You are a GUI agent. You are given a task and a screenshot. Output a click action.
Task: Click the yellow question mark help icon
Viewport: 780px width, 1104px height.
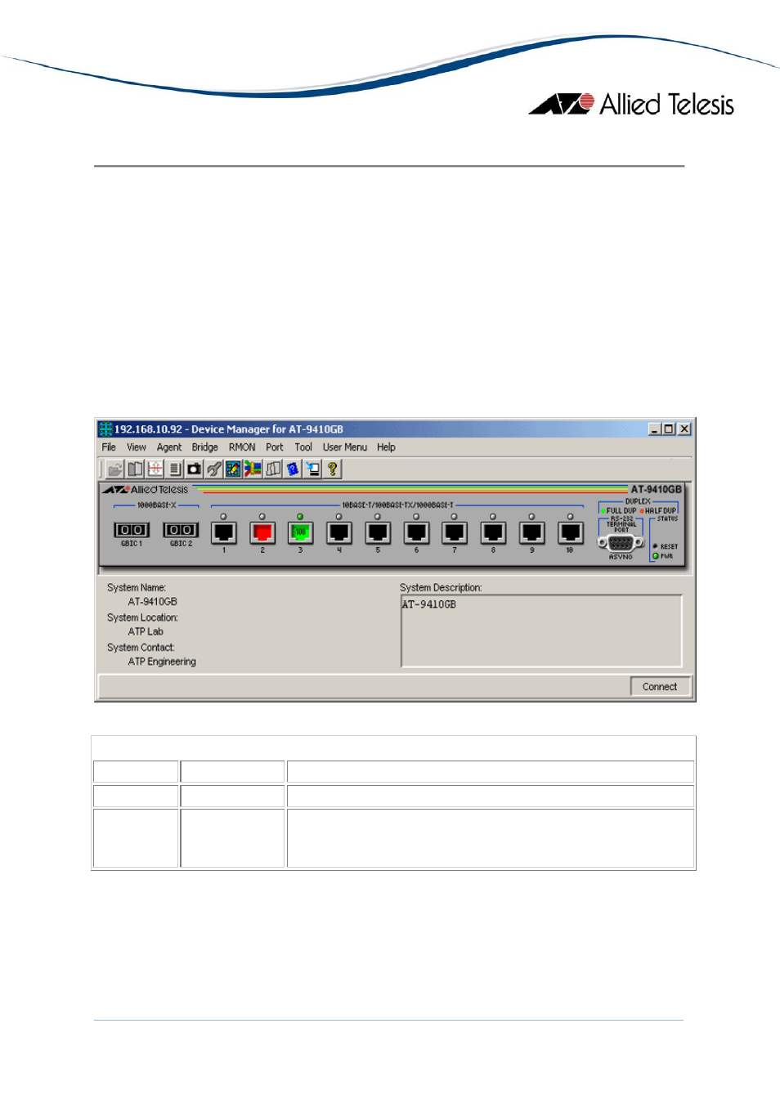[332, 469]
